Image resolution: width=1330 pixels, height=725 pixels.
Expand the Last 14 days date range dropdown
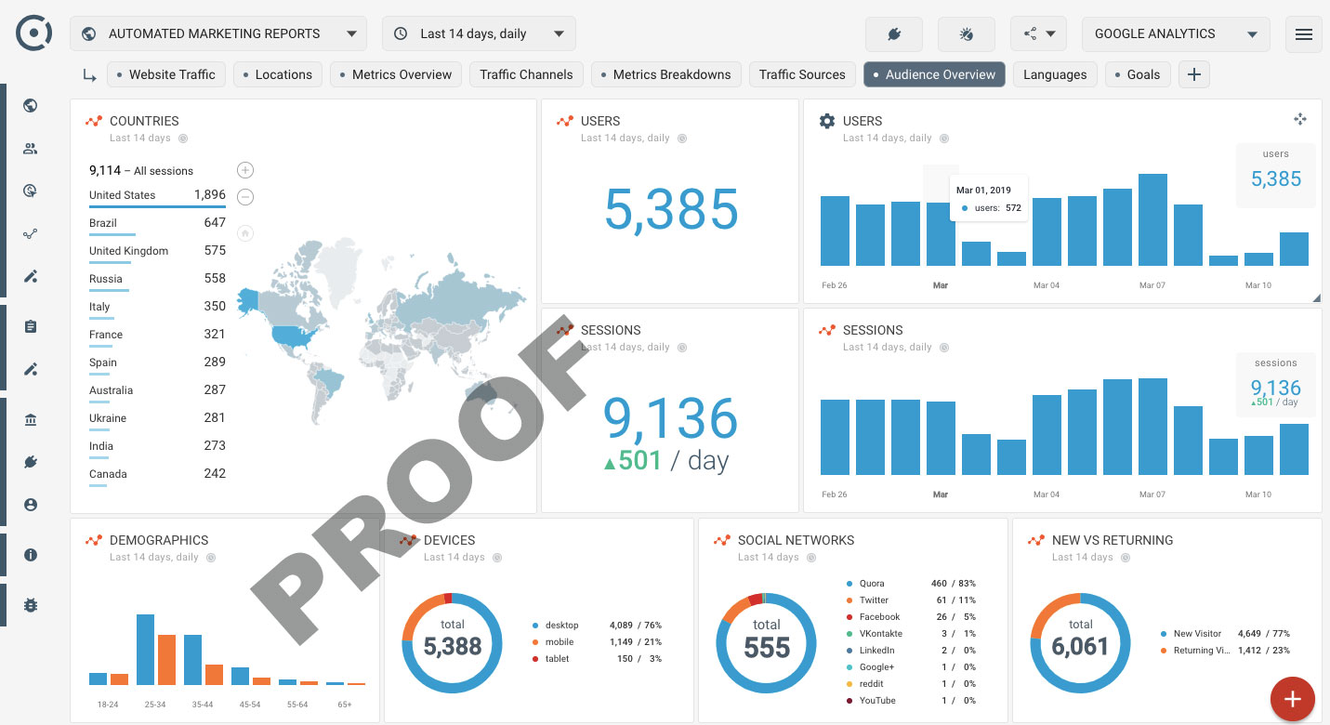point(479,34)
